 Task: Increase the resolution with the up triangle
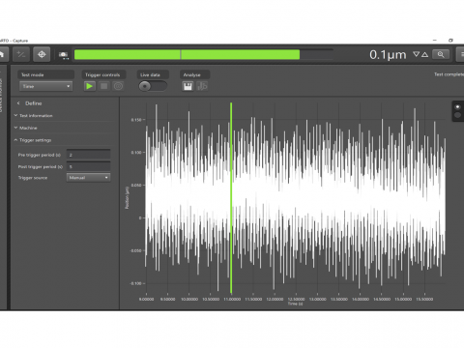coord(425,54)
